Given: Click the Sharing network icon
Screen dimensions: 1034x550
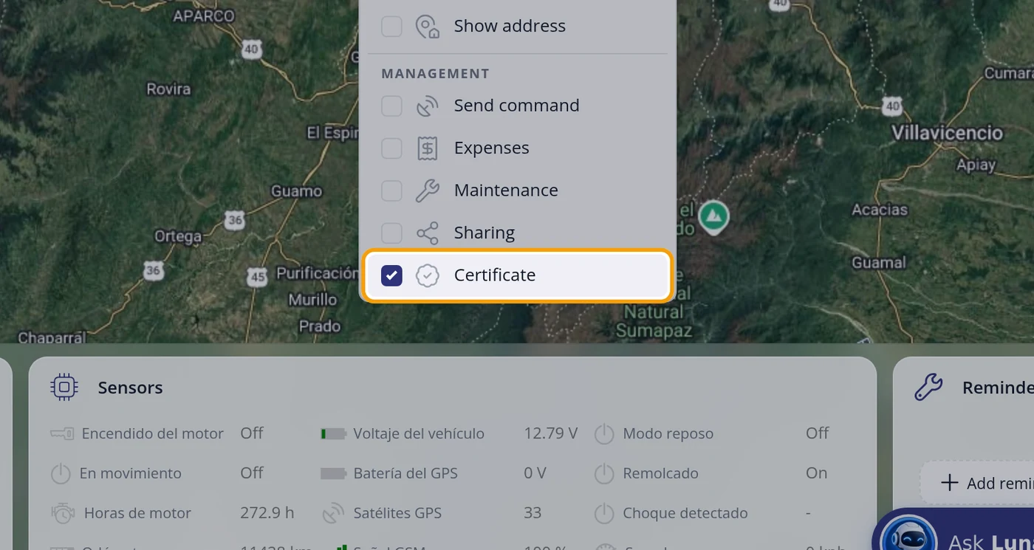Looking at the screenshot, I should pyautogui.click(x=428, y=233).
